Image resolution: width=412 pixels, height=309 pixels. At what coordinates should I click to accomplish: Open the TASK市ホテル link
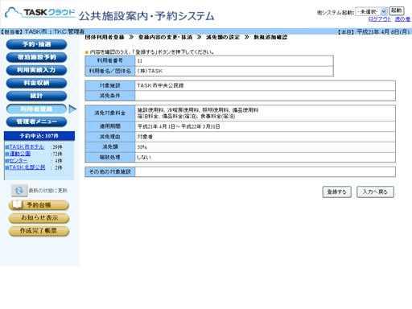tap(27, 147)
